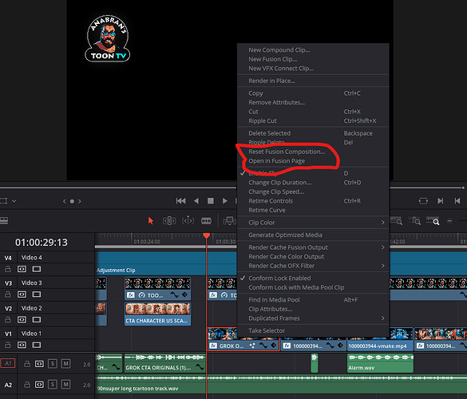
Task: Jump to the previous clip
Action: click(x=457, y=201)
